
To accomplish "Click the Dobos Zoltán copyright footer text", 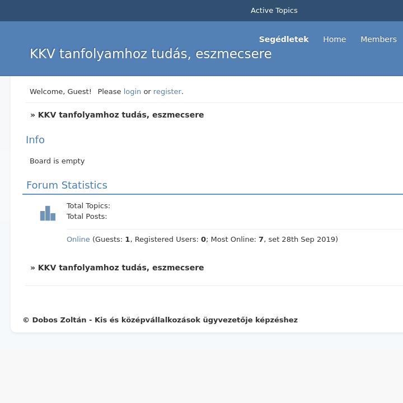I will [160, 320].
